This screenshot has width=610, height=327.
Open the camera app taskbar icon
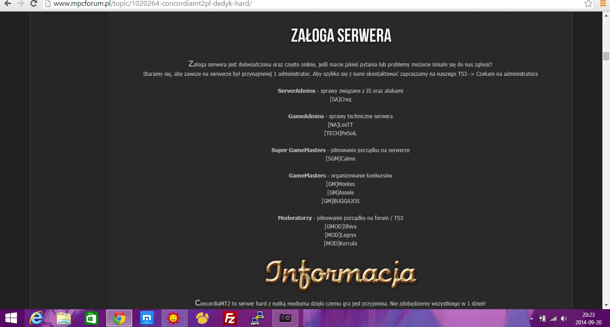pos(285,318)
